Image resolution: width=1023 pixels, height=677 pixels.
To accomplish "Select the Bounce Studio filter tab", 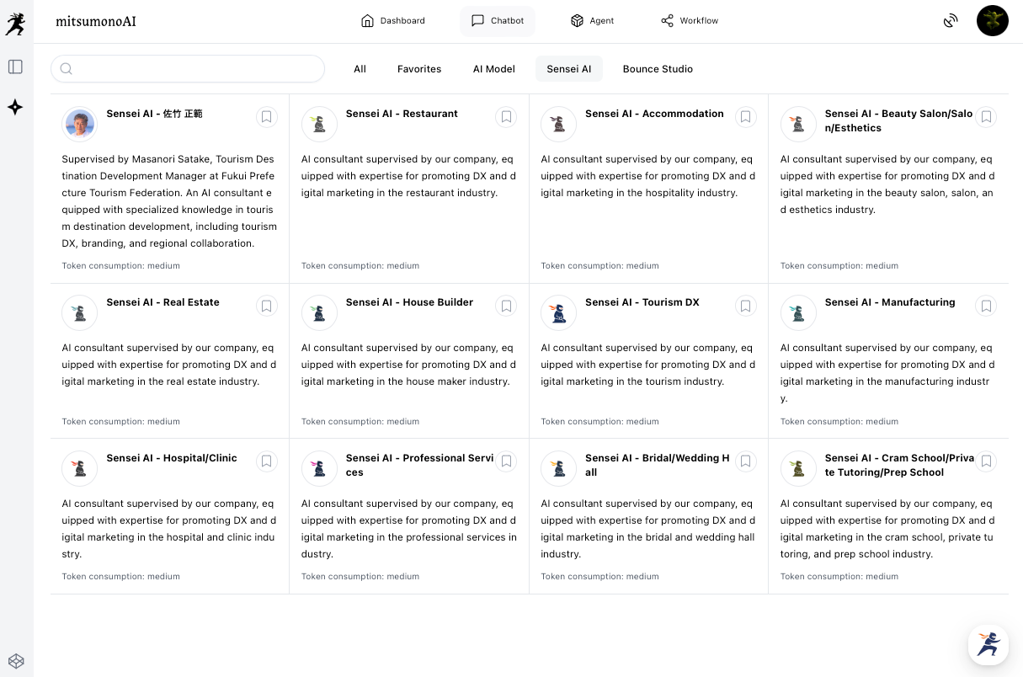I will click(x=658, y=69).
